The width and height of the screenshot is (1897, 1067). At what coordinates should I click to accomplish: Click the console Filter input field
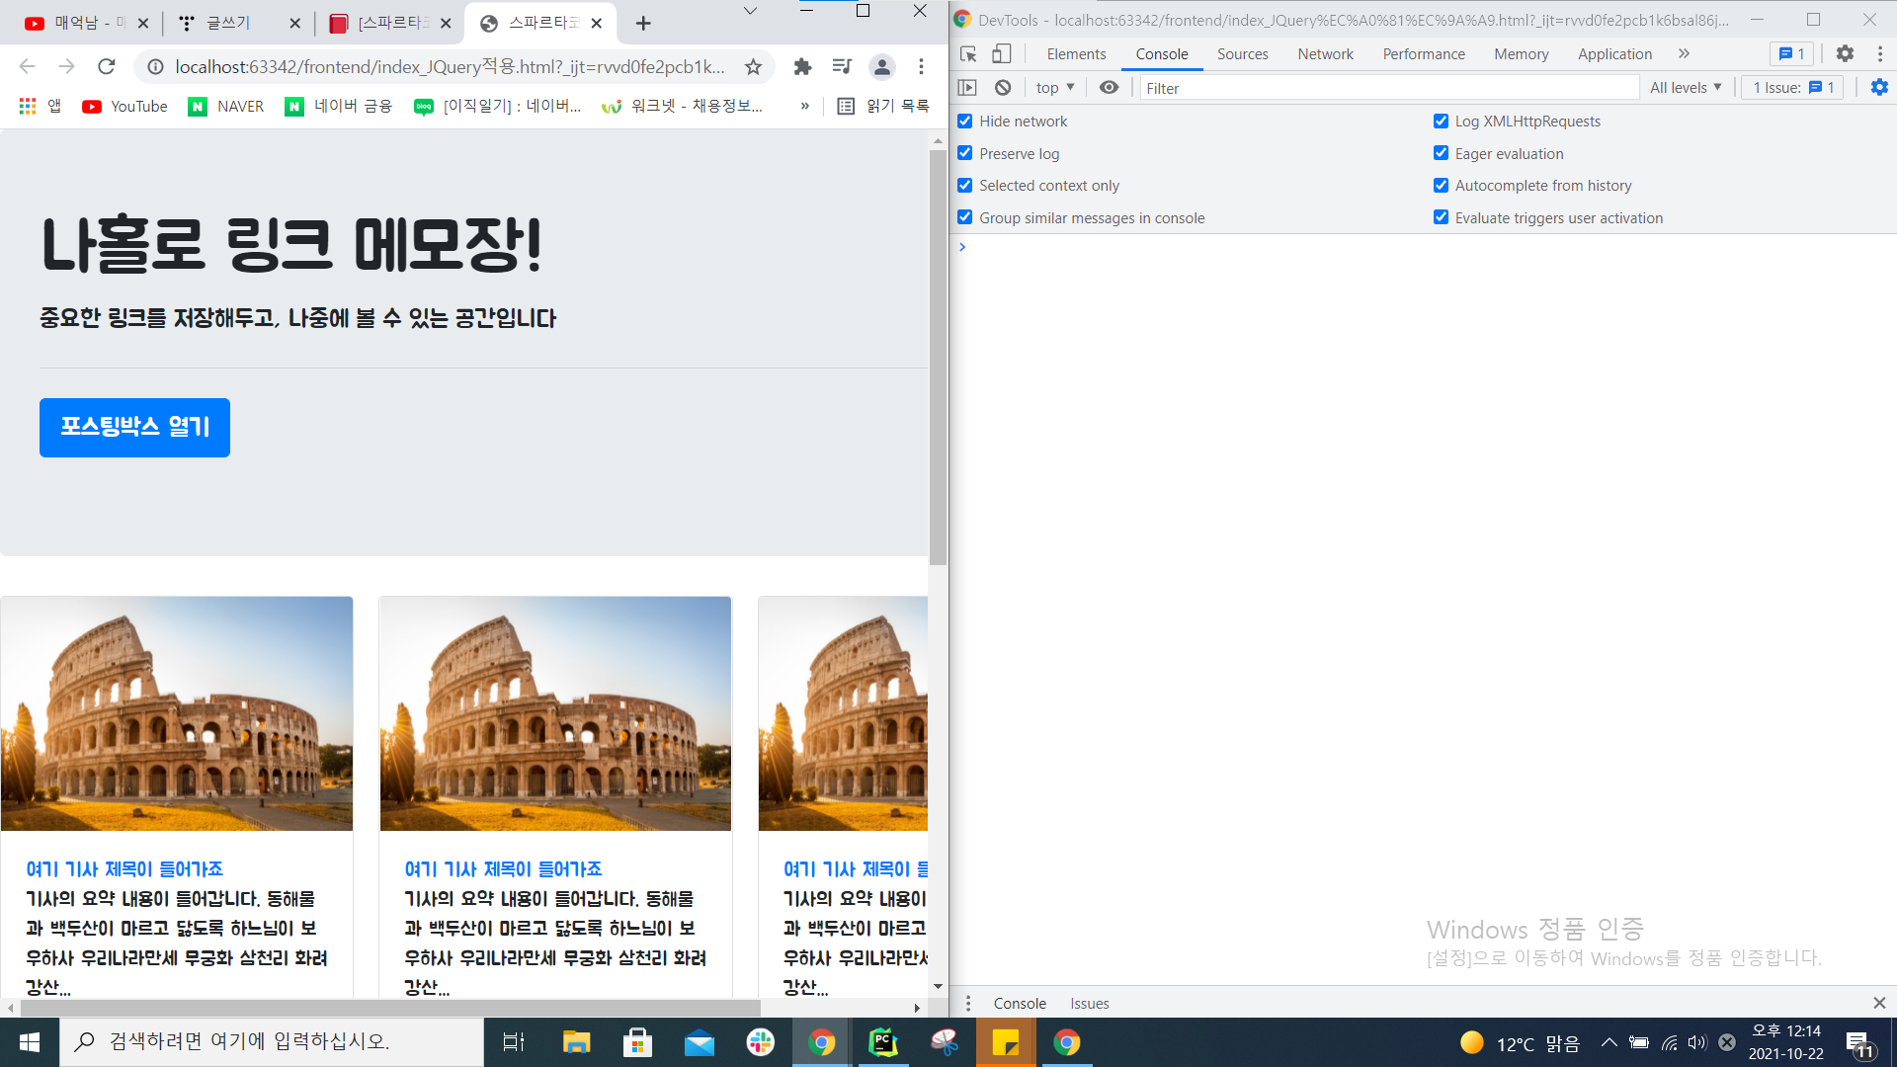(1388, 88)
